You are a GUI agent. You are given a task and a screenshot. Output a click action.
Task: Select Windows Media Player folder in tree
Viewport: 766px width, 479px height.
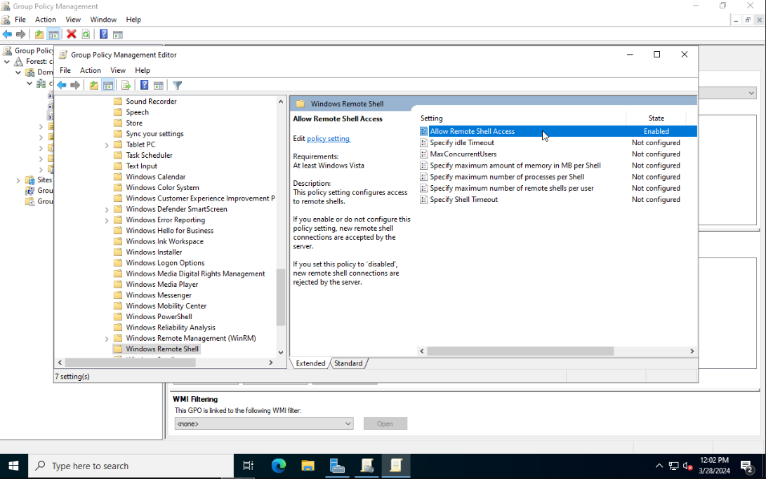(161, 284)
